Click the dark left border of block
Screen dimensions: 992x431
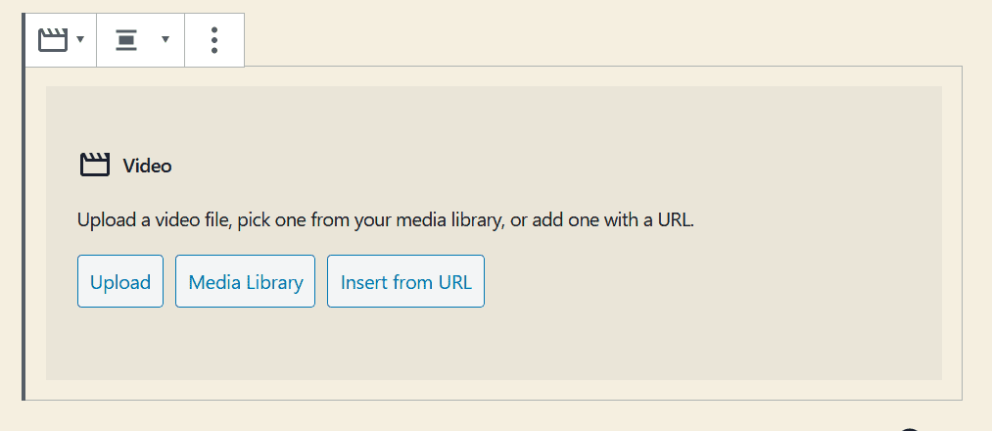24,207
